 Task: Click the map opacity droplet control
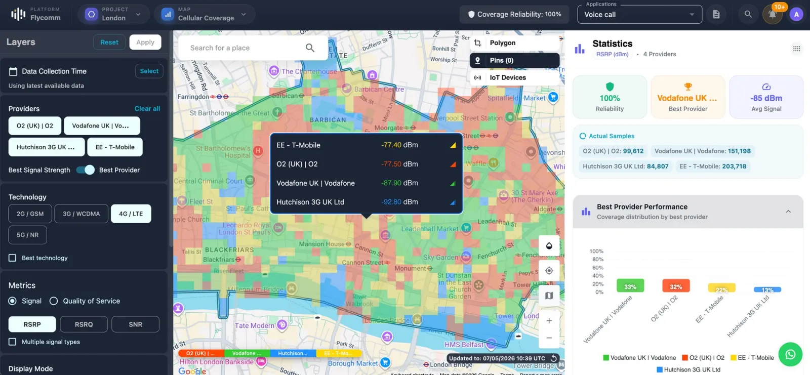coord(549,246)
